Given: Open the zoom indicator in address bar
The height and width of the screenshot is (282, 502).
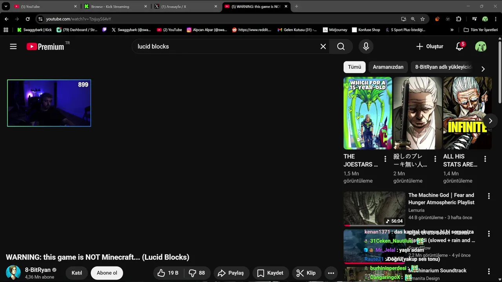Looking at the screenshot, I should click(x=413, y=19).
